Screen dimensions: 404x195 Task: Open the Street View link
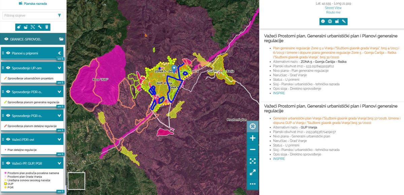[x=333, y=8]
